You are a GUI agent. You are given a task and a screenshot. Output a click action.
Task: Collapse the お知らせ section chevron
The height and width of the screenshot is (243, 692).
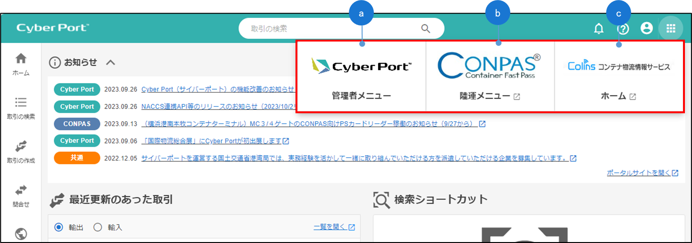[110, 62]
